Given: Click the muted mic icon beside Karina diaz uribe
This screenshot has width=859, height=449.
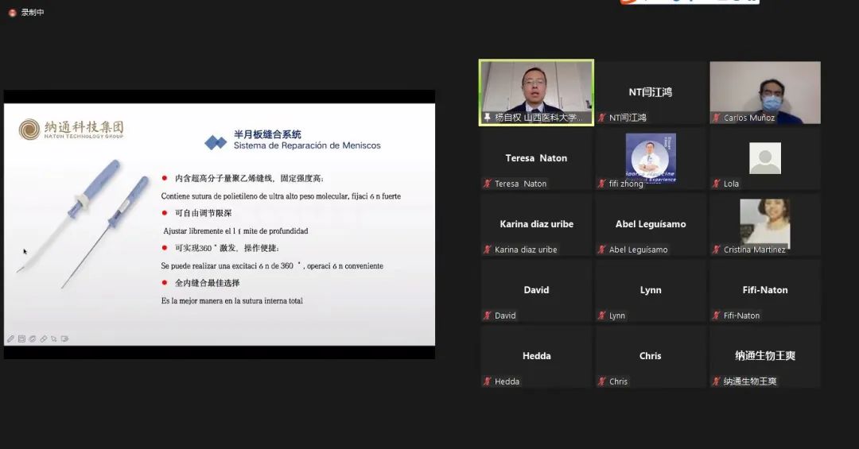Looking at the screenshot, I should [x=487, y=250].
